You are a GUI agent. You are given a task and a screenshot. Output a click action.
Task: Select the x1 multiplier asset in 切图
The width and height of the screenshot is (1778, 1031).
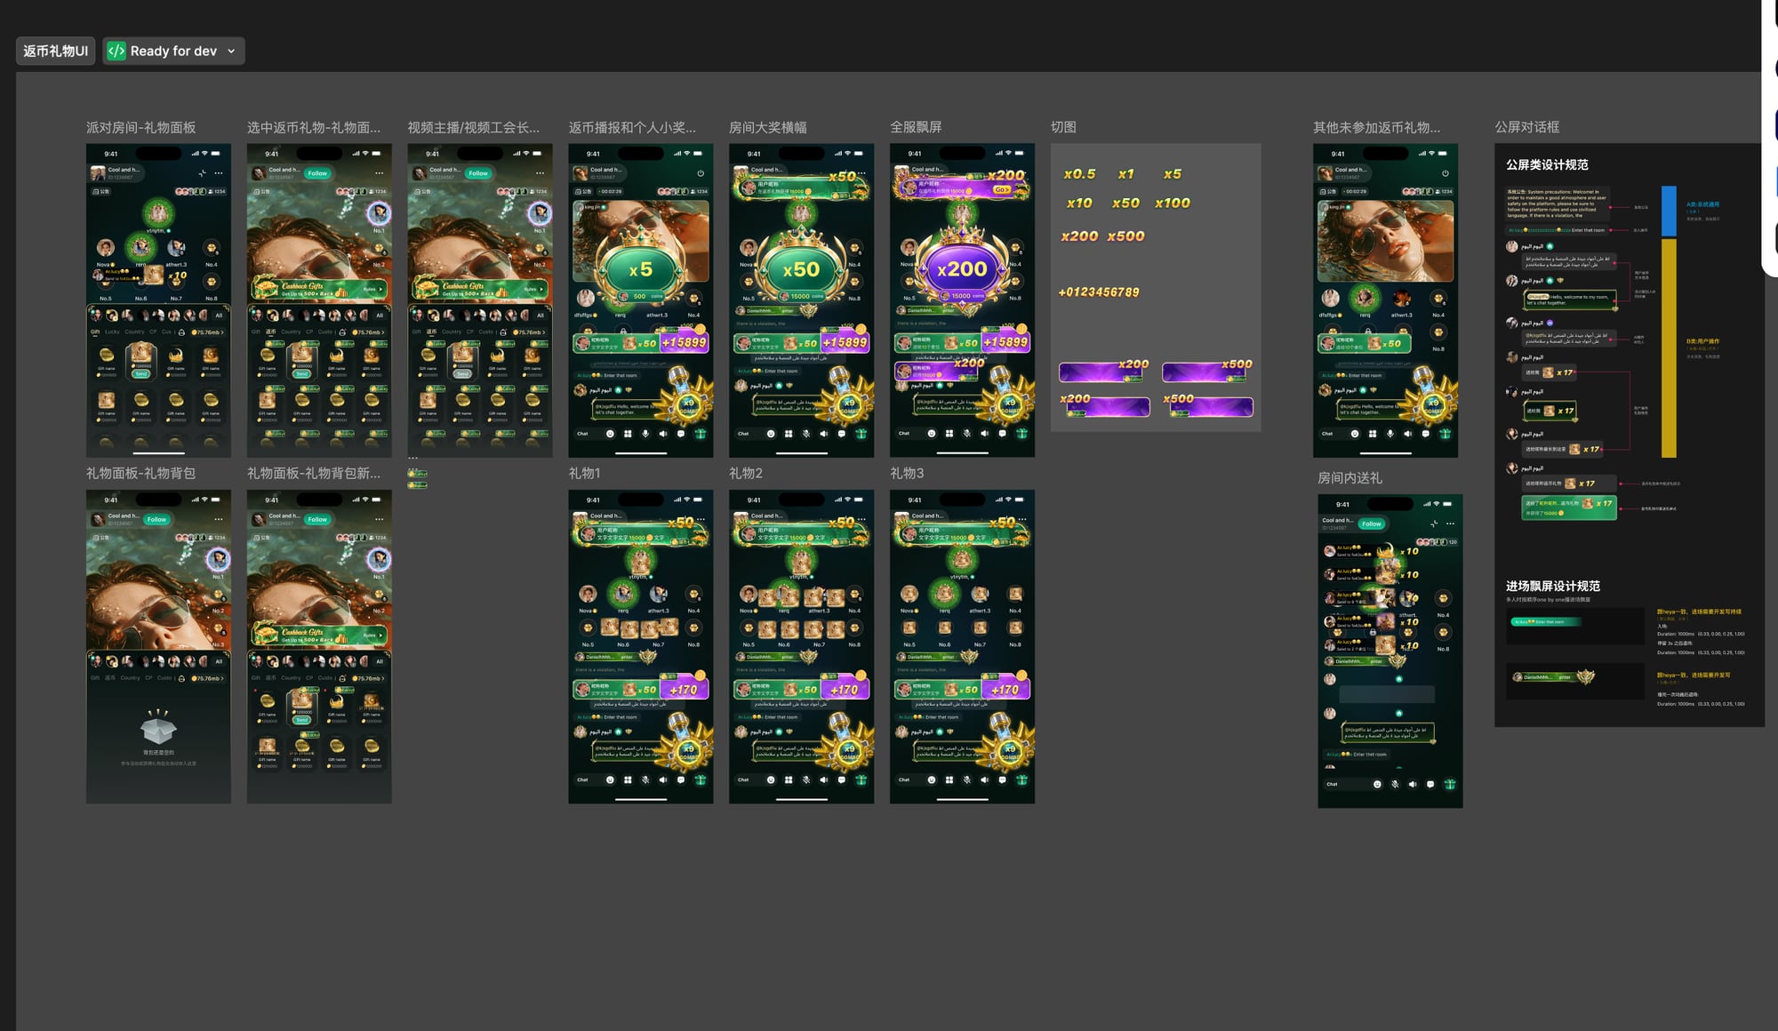point(1126,174)
